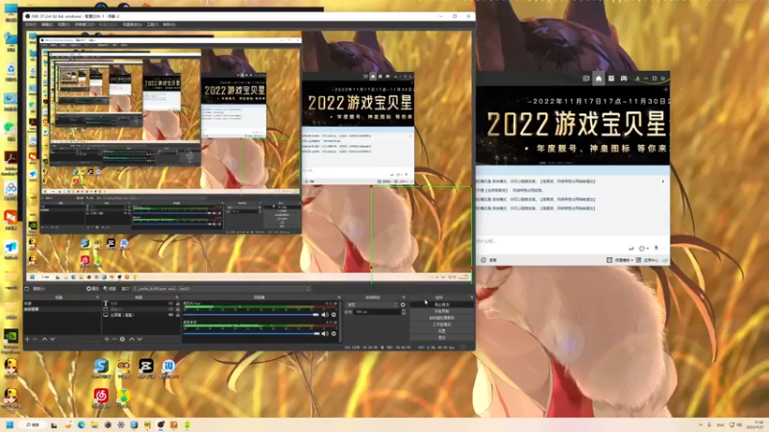Click the live video icon in chat window header
The height and width of the screenshot is (432, 769).
pyautogui.click(x=586, y=79)
